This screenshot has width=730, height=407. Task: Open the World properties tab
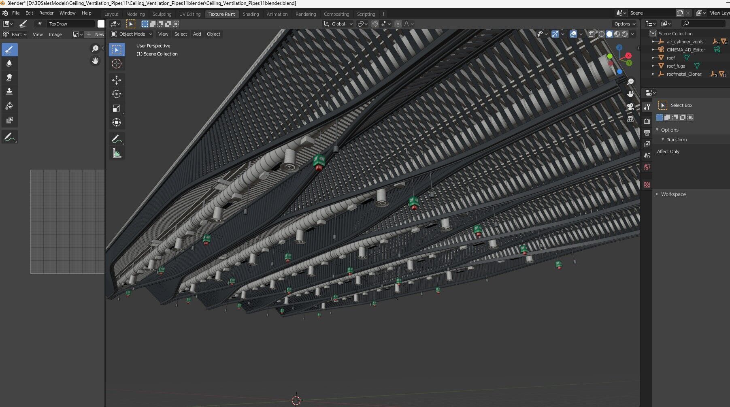coord(647,167)
